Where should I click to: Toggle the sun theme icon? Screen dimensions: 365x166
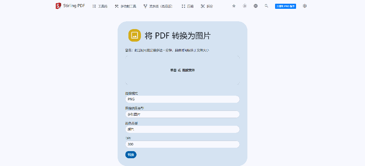tap(245, 6)
